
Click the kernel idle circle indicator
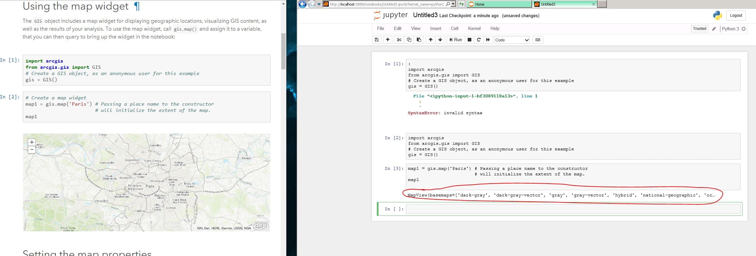pos(743,29)
